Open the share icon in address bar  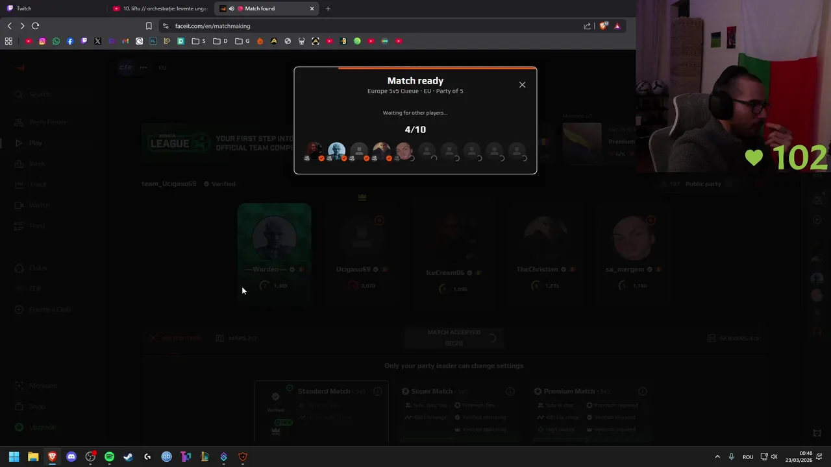coord(588,26)
